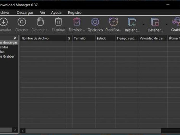
Task: Click the Eliminar completadas pink trash icon
Action: (77, 22)
